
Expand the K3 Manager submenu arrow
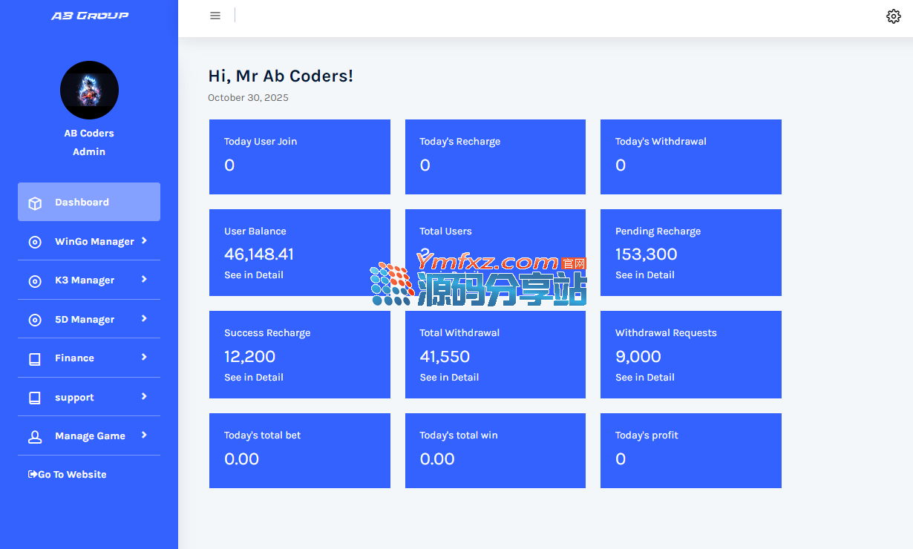point(144,279)
